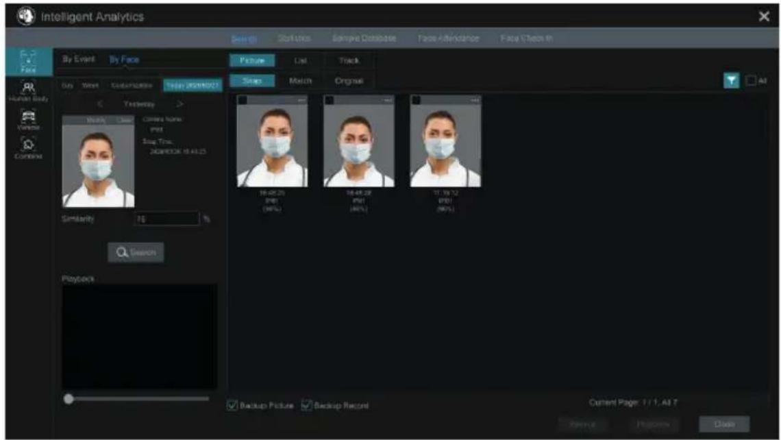Open the filter funnel icon

click(x=731, y=80)
